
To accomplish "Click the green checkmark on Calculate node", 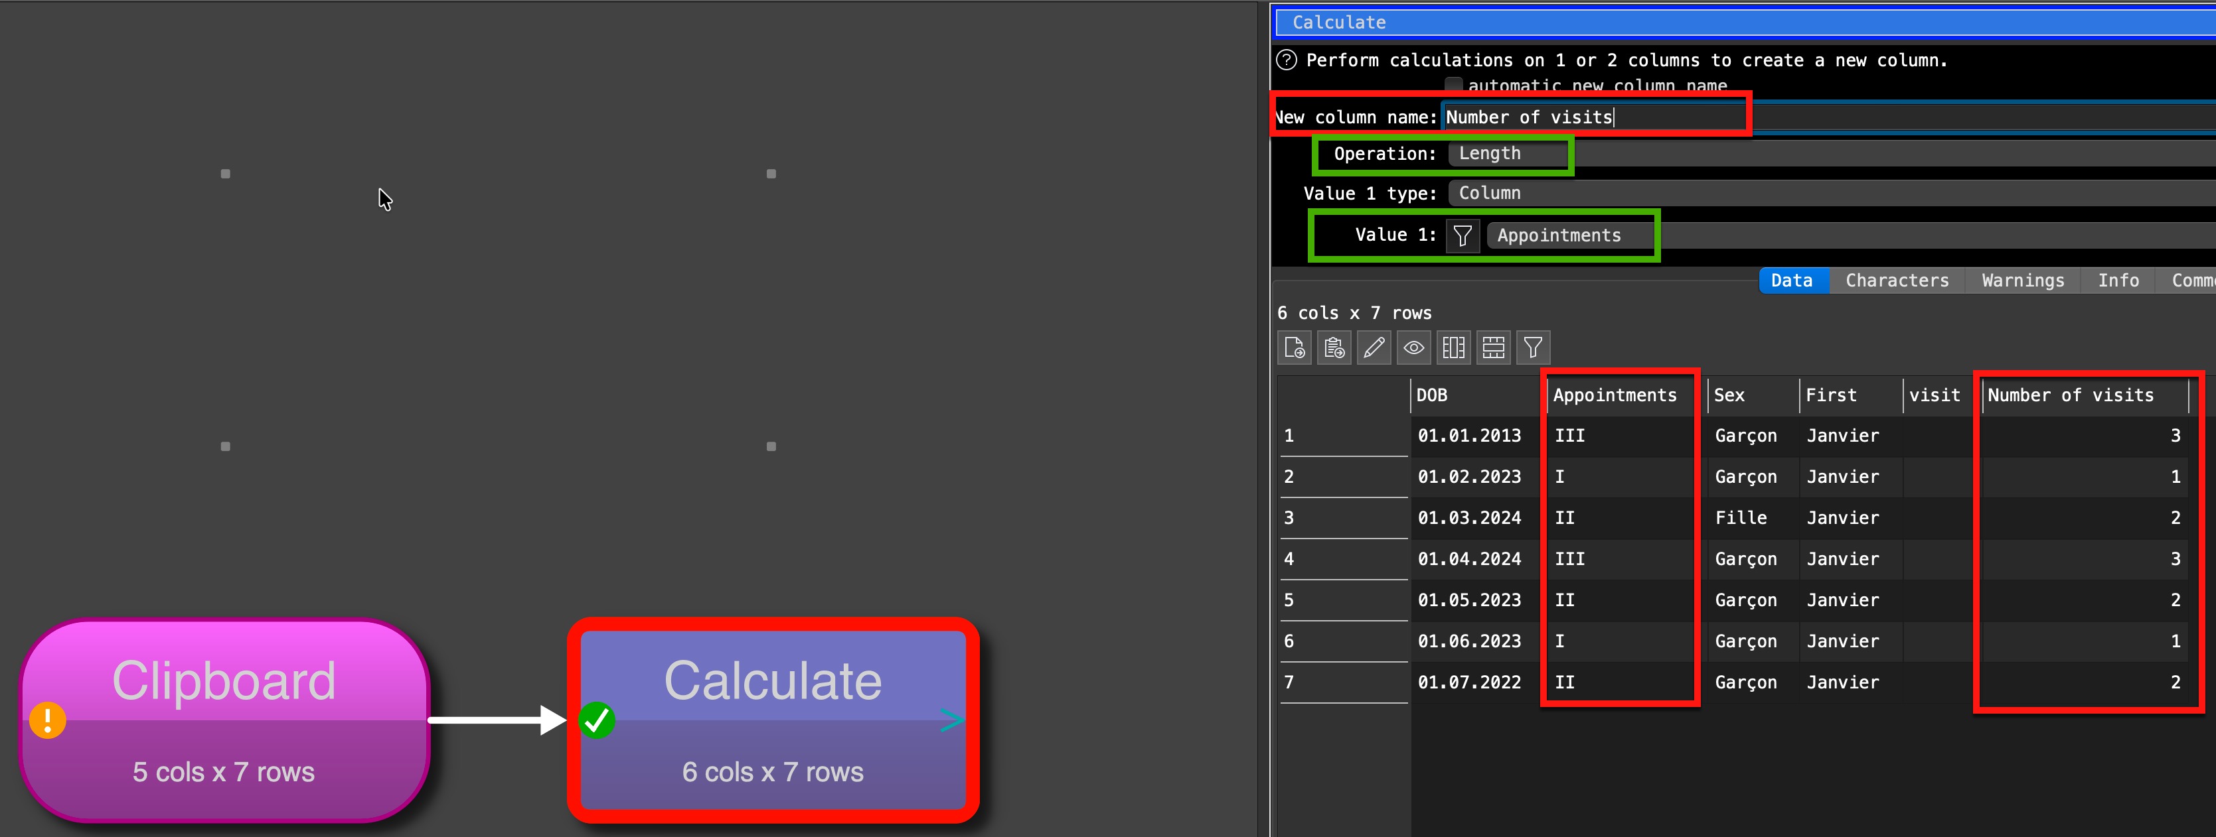I will click(x=596, y=720).
